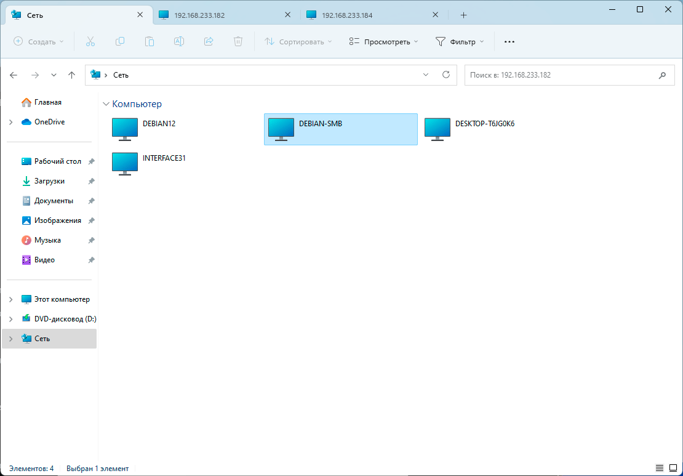Open the DEBIAN12 computer icon
The height and width of the screenshot is (476, 683).
point(126,129)
